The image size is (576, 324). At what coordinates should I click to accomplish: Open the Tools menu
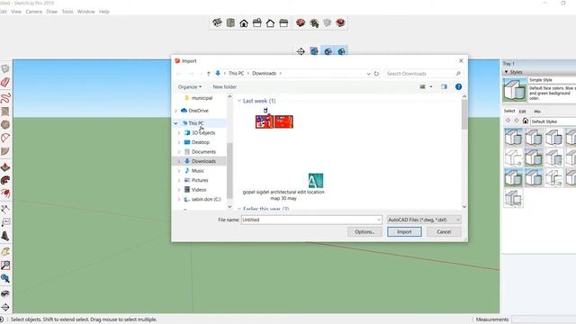[67, 12]
